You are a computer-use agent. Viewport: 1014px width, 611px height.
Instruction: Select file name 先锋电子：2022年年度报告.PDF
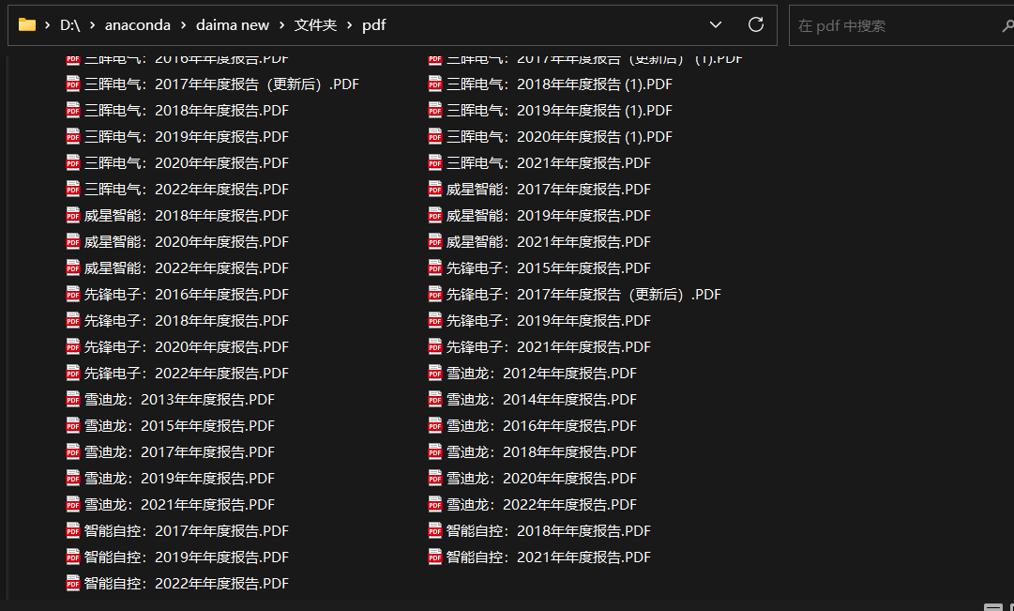point(187,374)
